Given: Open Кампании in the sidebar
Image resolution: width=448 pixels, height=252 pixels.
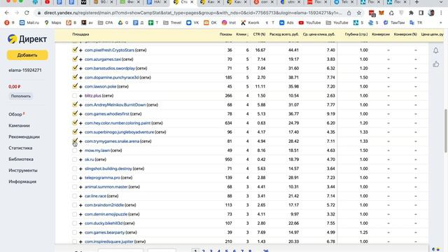Looking at the screenshot, I should click(x=19, y=125).
